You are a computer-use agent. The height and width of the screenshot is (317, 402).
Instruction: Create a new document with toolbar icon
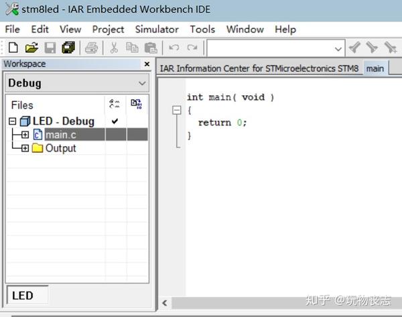click(13, 48)
